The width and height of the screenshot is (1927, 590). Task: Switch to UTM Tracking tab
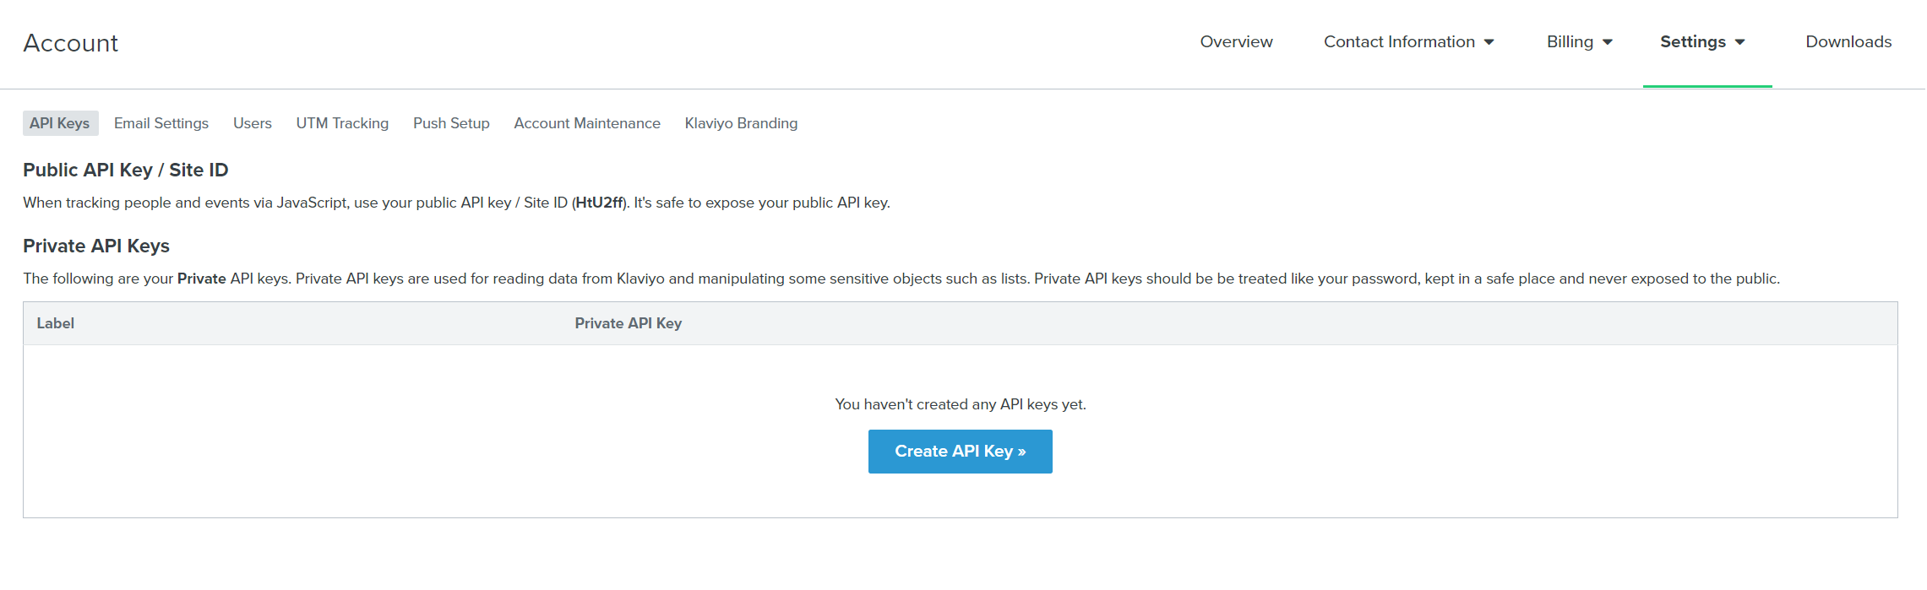342,123
